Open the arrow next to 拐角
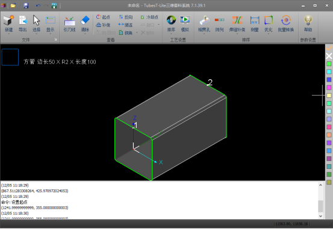The image size is (333, 229). (137, 32)
